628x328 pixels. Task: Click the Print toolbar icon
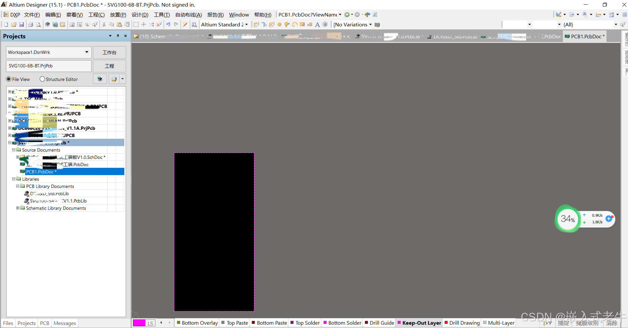(x=30, y=24)
